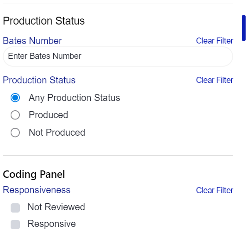The height and width of the screenshot is (232, 247).
Task: Click the 'Not Produced' label text
Action: [57, 132]
